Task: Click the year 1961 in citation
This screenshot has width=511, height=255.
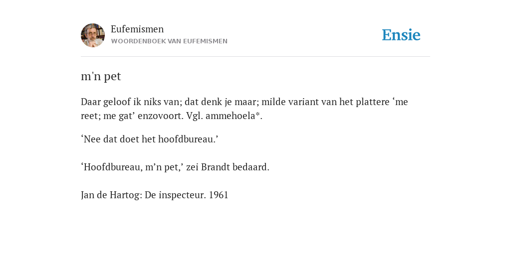Action: (x=219, y=195)
